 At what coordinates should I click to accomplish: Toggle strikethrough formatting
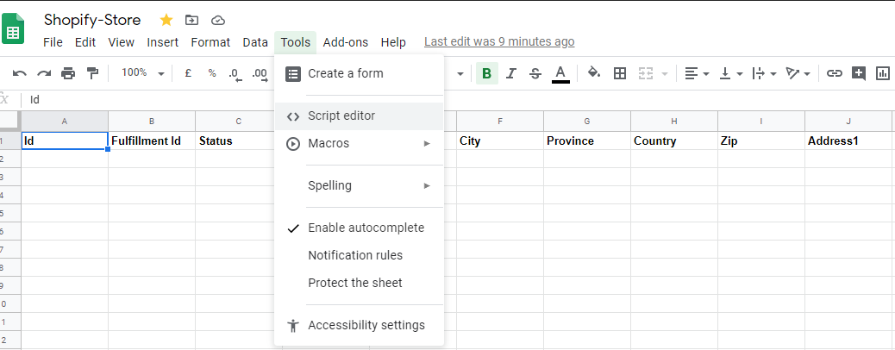point(535,73)
